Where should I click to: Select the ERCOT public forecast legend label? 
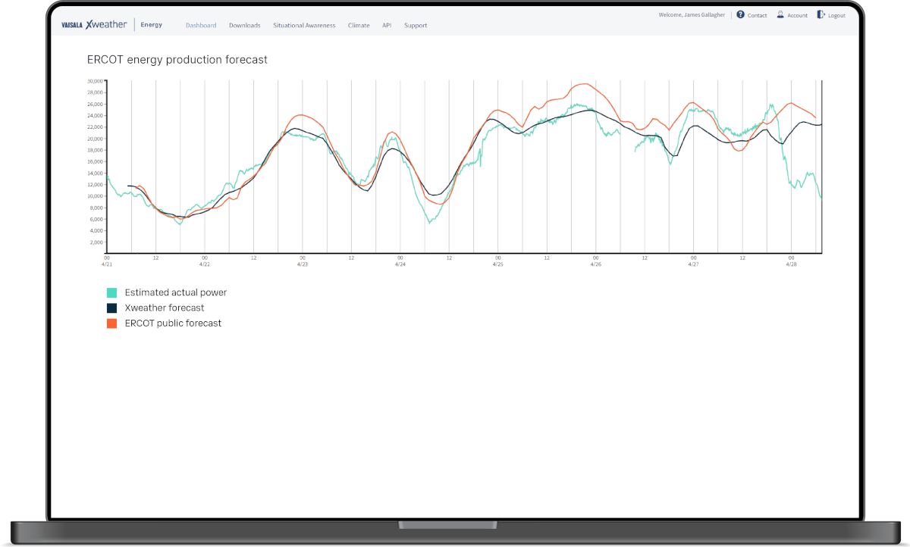[173, 323]
